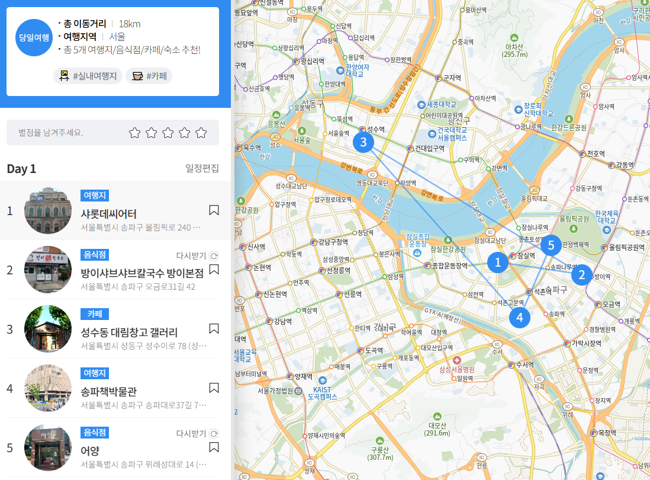This screenshot has height=480, width=650.
Task: Select map marker 1 near 잠실역
Action: [x=498, y=261]
